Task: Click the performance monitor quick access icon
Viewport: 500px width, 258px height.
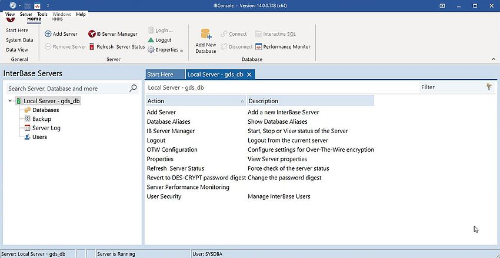Action: pyautogui.click(x=37, y=6)
